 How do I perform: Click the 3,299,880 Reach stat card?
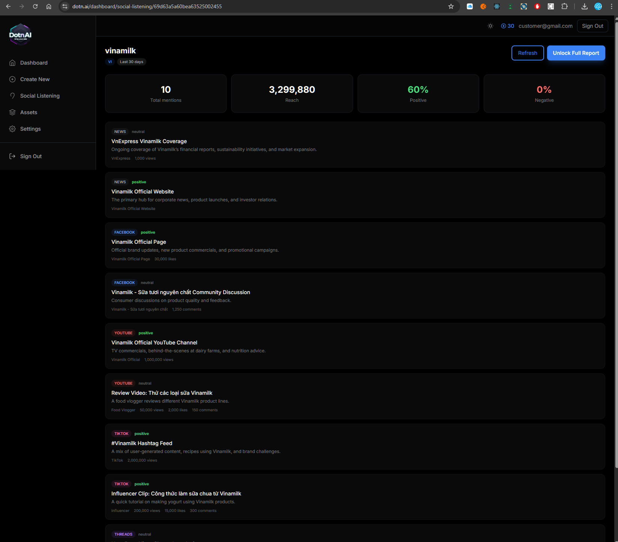[292, 94]
